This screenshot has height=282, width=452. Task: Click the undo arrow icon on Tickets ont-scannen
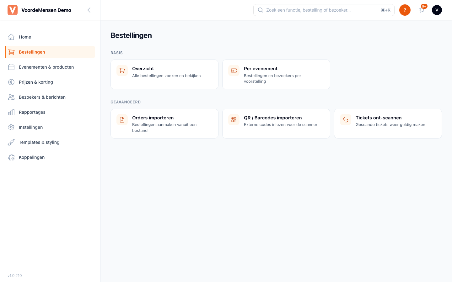[346, 120]
